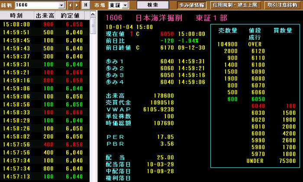Select the 14:58:56 tick row
Screen dimensions: 303x182
[45, 104]
